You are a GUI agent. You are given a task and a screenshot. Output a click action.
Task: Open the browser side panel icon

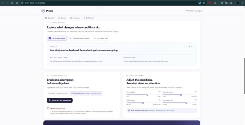coord(231,3)
